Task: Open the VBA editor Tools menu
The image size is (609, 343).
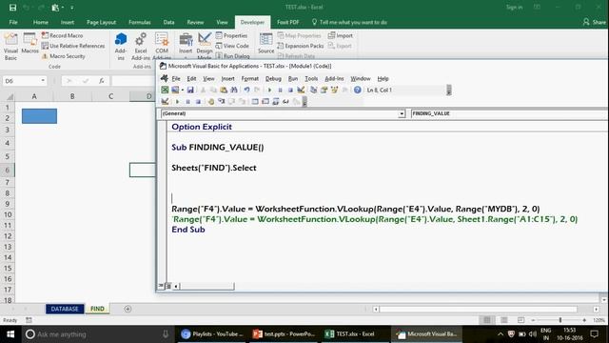Action: tap(311, 78)
